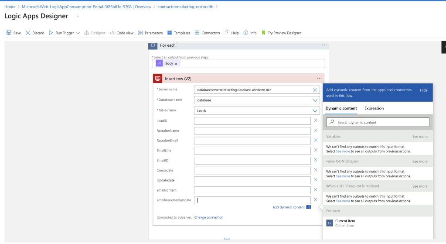Click Change connection link

[x=209, y=217]
